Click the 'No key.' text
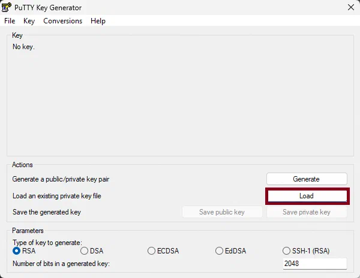The image size is (360, 278). [x=23, y=47]
